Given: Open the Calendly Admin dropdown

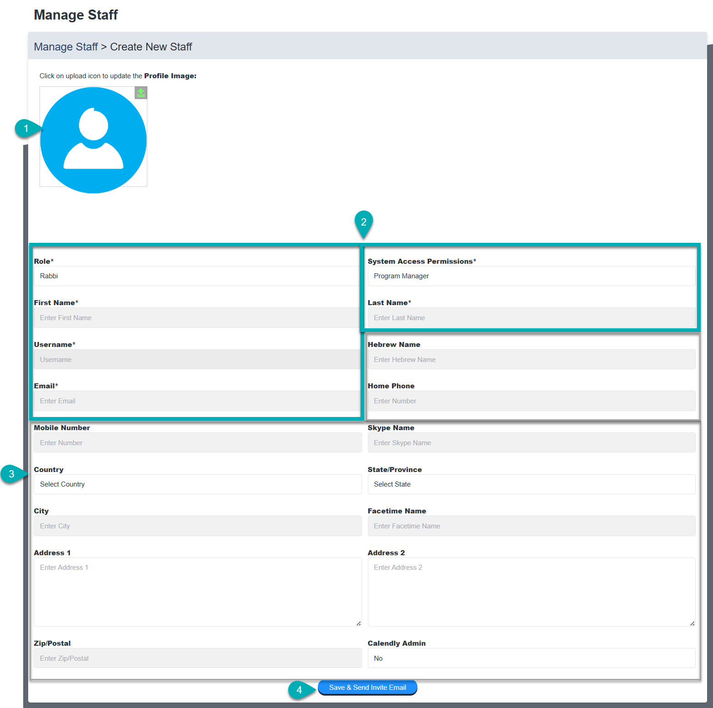Looking at the screenshot, I should [x=531, y=658].
